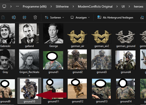Click the file name label ground11

pyautogui.click(x=53, y=101)
